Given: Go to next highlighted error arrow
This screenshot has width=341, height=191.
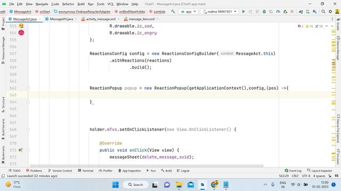Looking at the screenshot, I should 332,26.
